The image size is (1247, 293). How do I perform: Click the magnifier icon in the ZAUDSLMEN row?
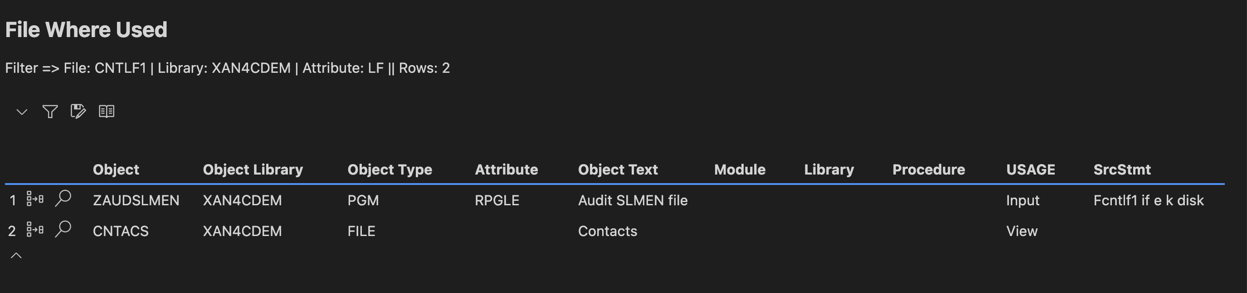[63, 198]
